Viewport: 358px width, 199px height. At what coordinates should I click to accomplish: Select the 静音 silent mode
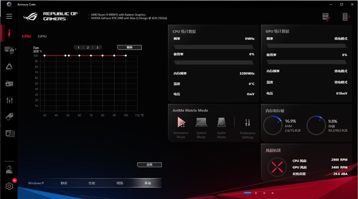(64, 183)
